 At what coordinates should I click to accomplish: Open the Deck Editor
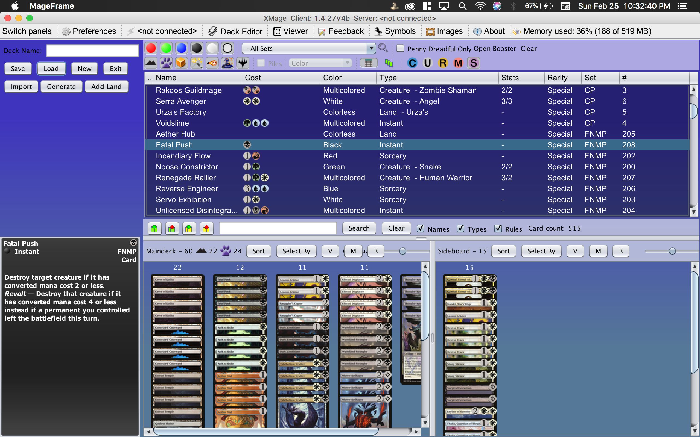point(235,31)
